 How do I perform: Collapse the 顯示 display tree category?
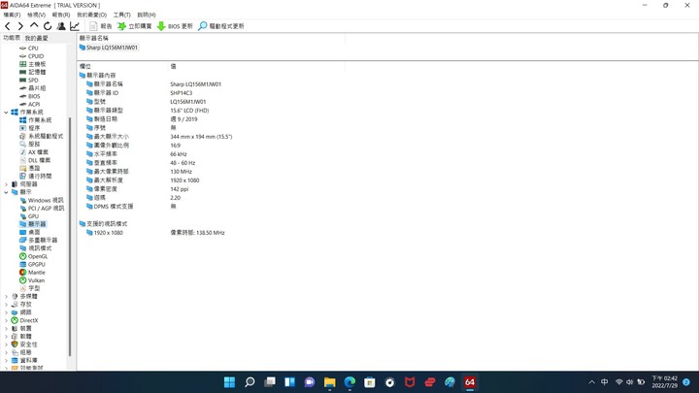point(6,192)
